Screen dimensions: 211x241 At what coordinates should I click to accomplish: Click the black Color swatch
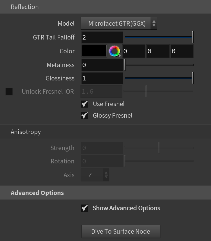coord(94,51)
